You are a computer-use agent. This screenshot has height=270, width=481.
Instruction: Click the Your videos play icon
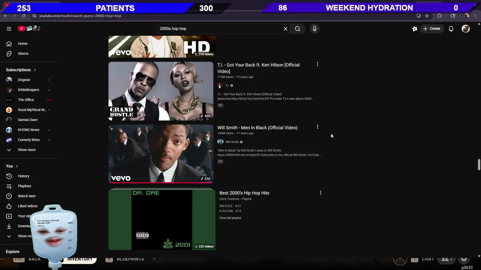click(9, 216)
